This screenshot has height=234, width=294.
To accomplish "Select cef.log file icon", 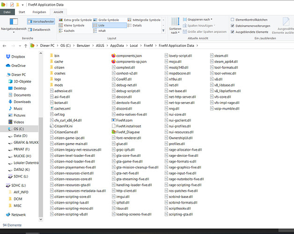I will 52,114.
